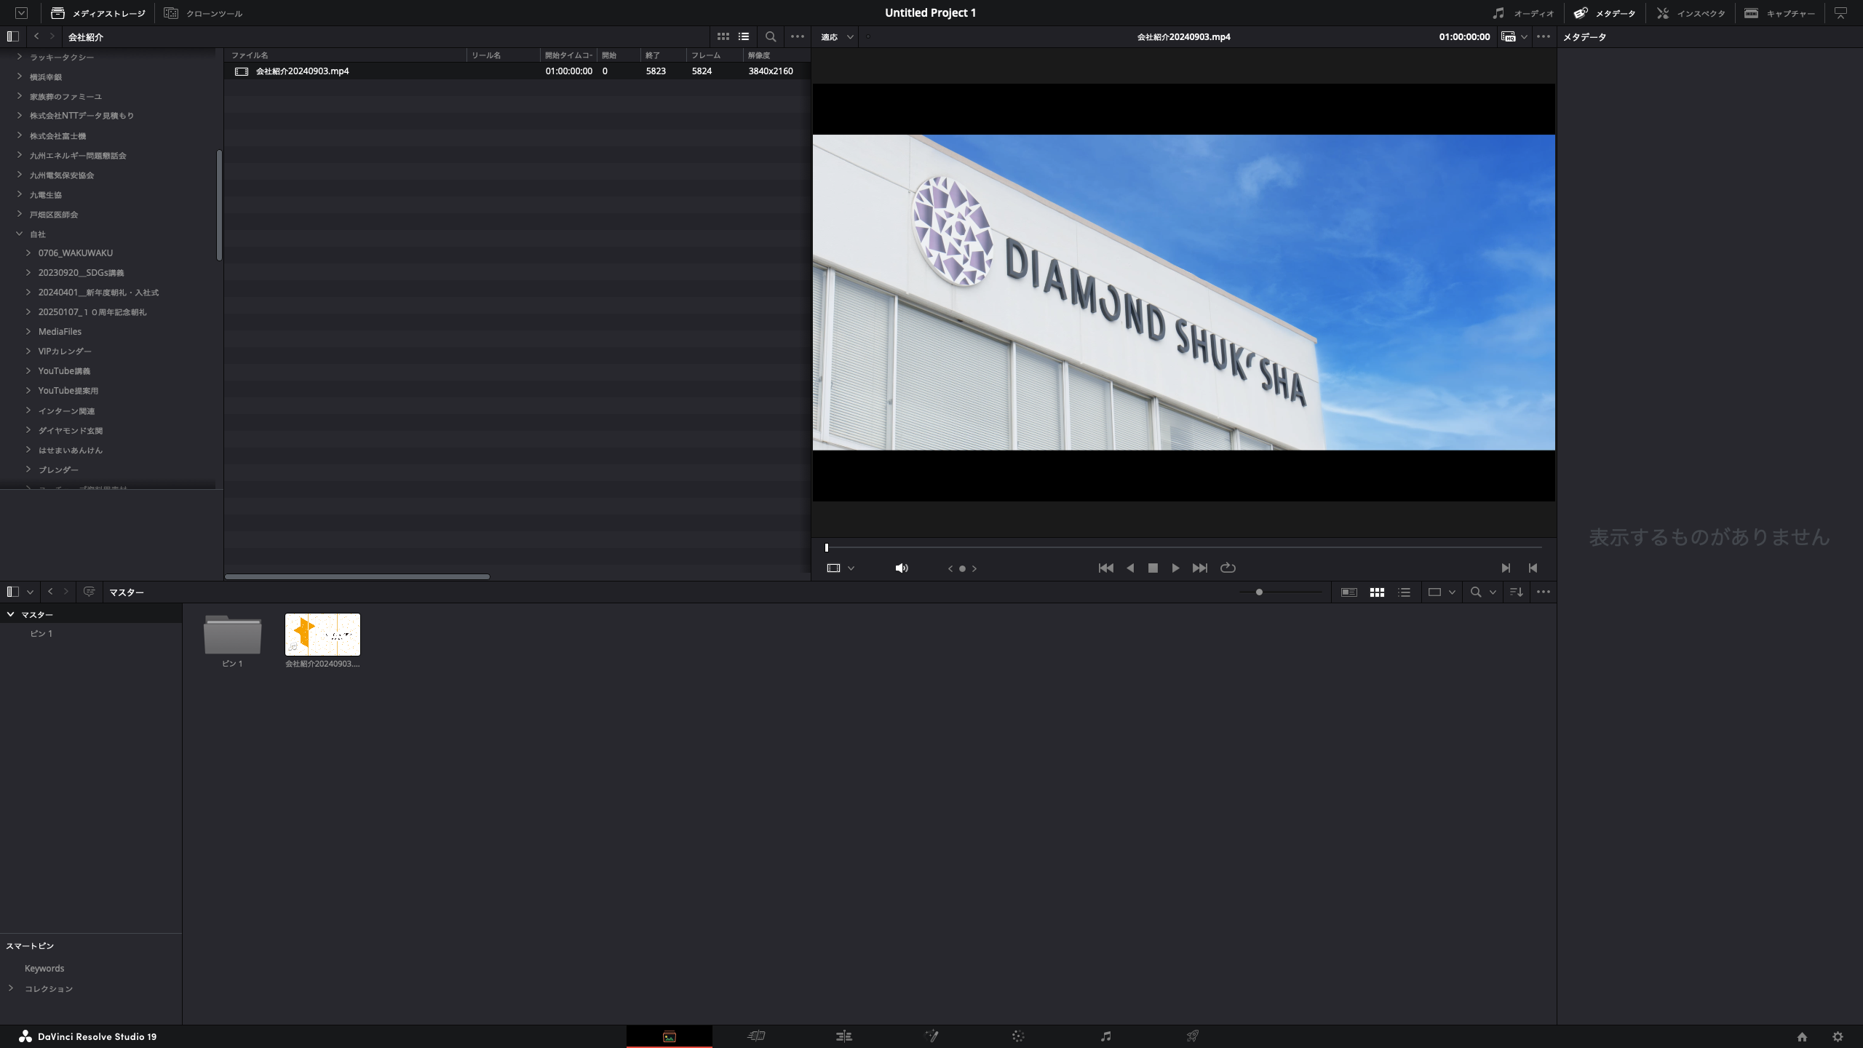Expand the コレクション smart bin
1863x1048 pixels.
(x=11, y=988)
